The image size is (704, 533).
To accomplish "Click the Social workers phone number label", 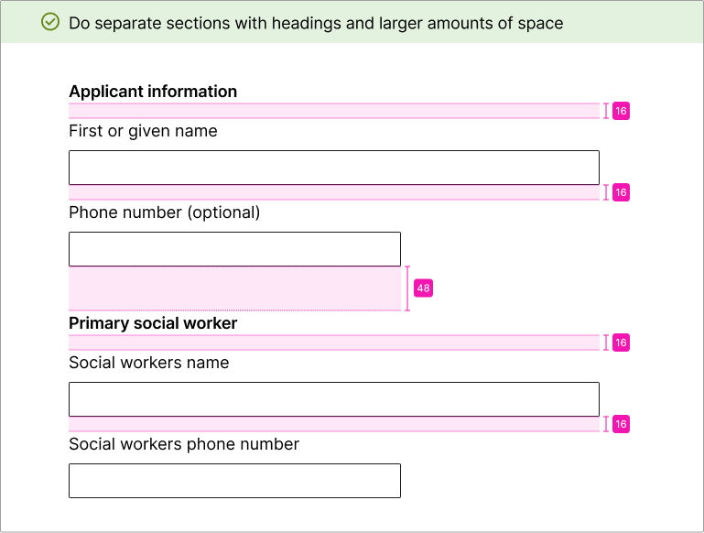I will tap(184, 444).
